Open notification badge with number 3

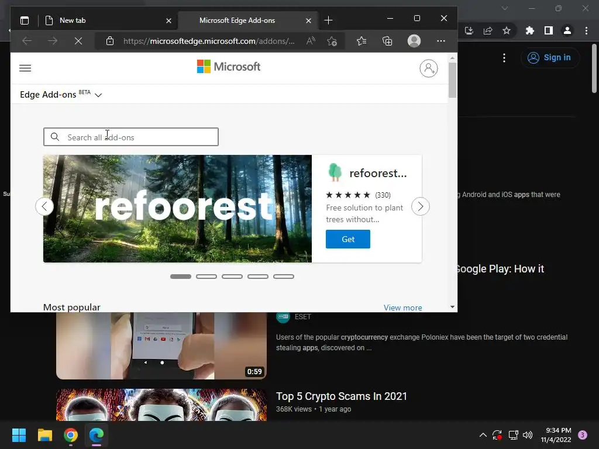point(583,435)
